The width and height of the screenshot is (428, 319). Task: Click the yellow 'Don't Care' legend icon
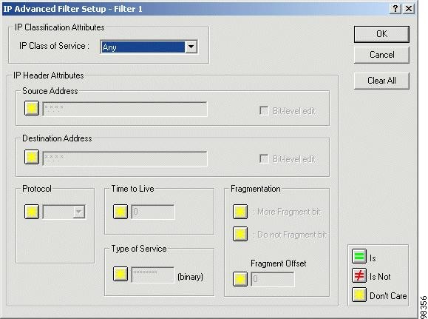click(x=359, y=295)
